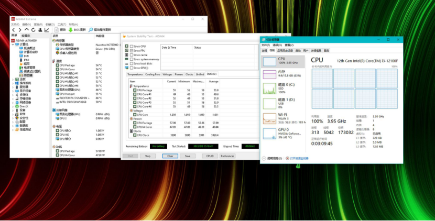The image size is (435, 221).
Task: Switch to the Cooling Fans tab
Action: (153, 74)
